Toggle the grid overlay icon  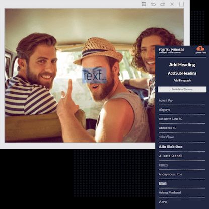pos(144,4)
